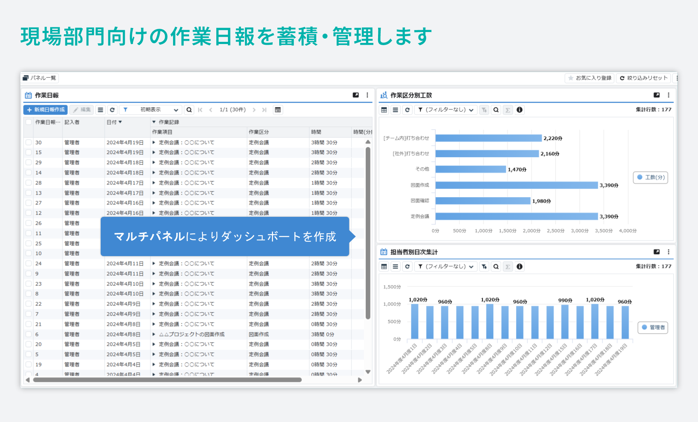
Task: Open the kebab menu of 作業区分別工数 panel
Action: [669, 95]
